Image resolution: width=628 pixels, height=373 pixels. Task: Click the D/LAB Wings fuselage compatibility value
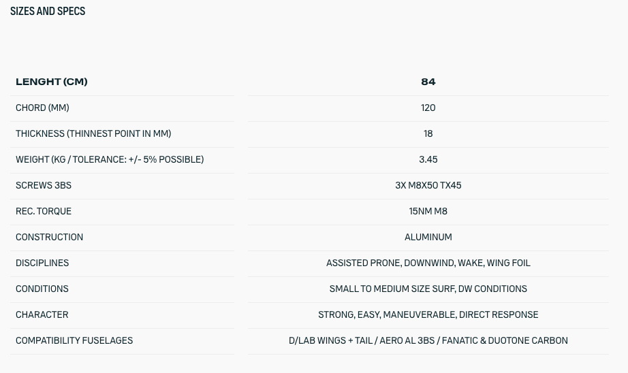[428, 340]
